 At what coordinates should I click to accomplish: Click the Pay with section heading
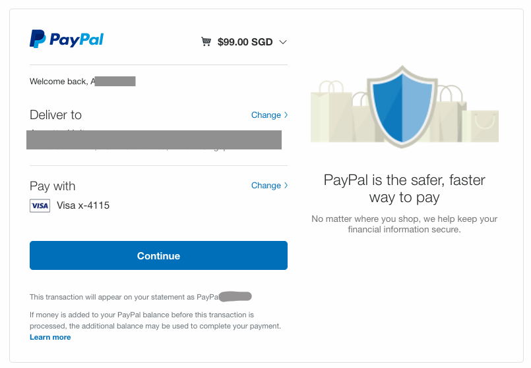click(x=53, y=186)
